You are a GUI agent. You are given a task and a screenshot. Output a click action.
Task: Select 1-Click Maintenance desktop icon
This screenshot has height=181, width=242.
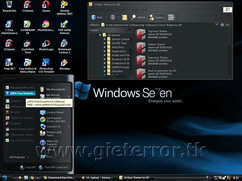coord(9,27)
